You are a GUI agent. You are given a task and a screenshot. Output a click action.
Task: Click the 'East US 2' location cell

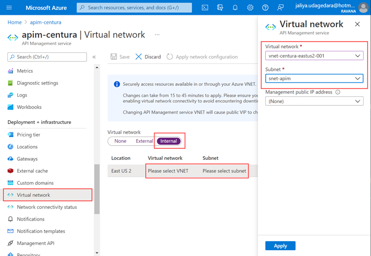(x=121, y=171)
